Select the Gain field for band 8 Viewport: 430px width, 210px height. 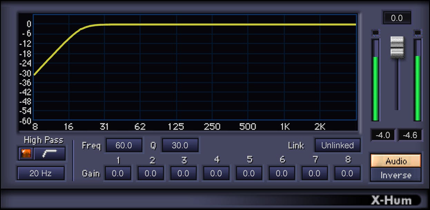pos(347,173)
